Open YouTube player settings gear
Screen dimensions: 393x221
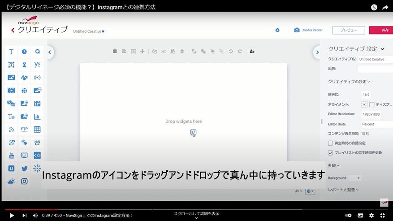point(371,215)
